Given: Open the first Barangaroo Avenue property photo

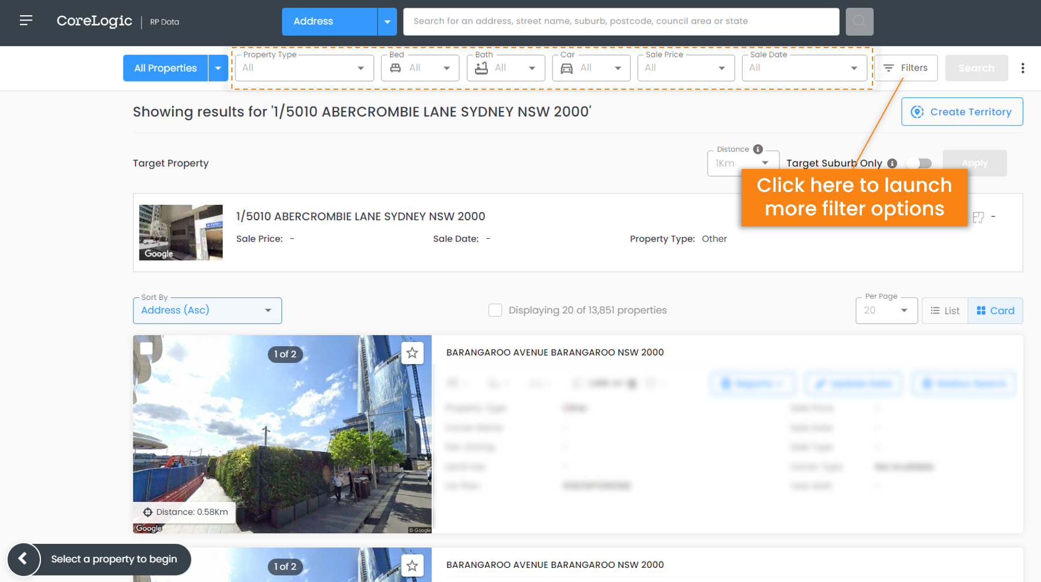Looking at the screenshot, I should click(x=282, y=434).
